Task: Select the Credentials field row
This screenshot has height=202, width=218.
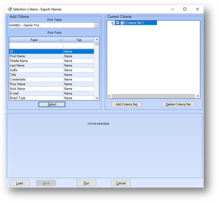Action: [36, 80]
